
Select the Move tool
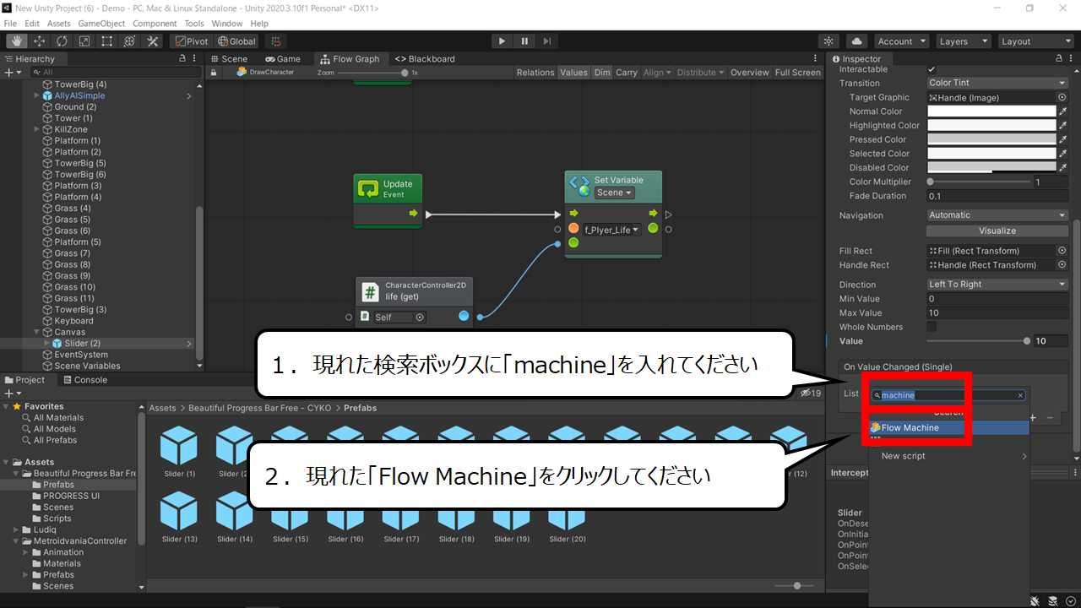click(x=39, y=41)
